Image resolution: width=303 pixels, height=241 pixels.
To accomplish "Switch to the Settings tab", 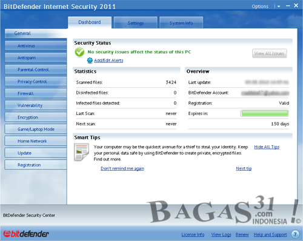I will [136, 23].
